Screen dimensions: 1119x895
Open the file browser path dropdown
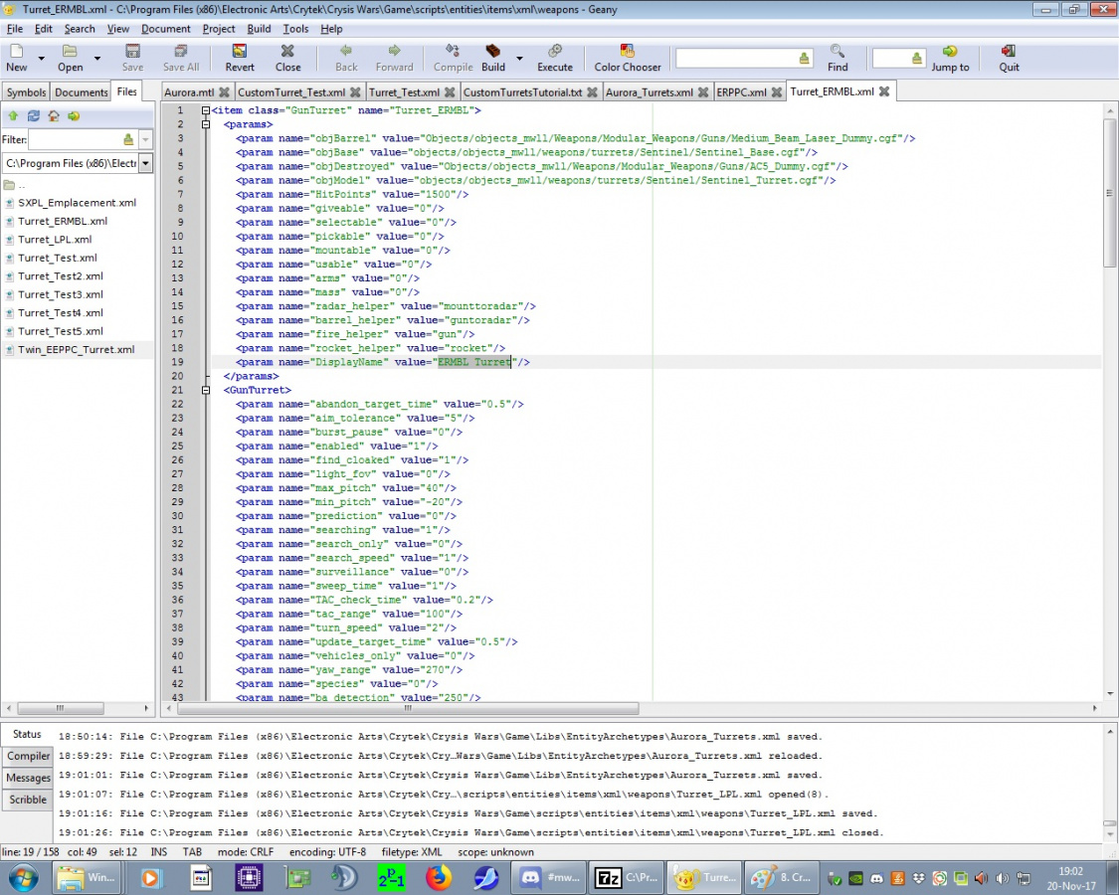(x=145, y=163)
